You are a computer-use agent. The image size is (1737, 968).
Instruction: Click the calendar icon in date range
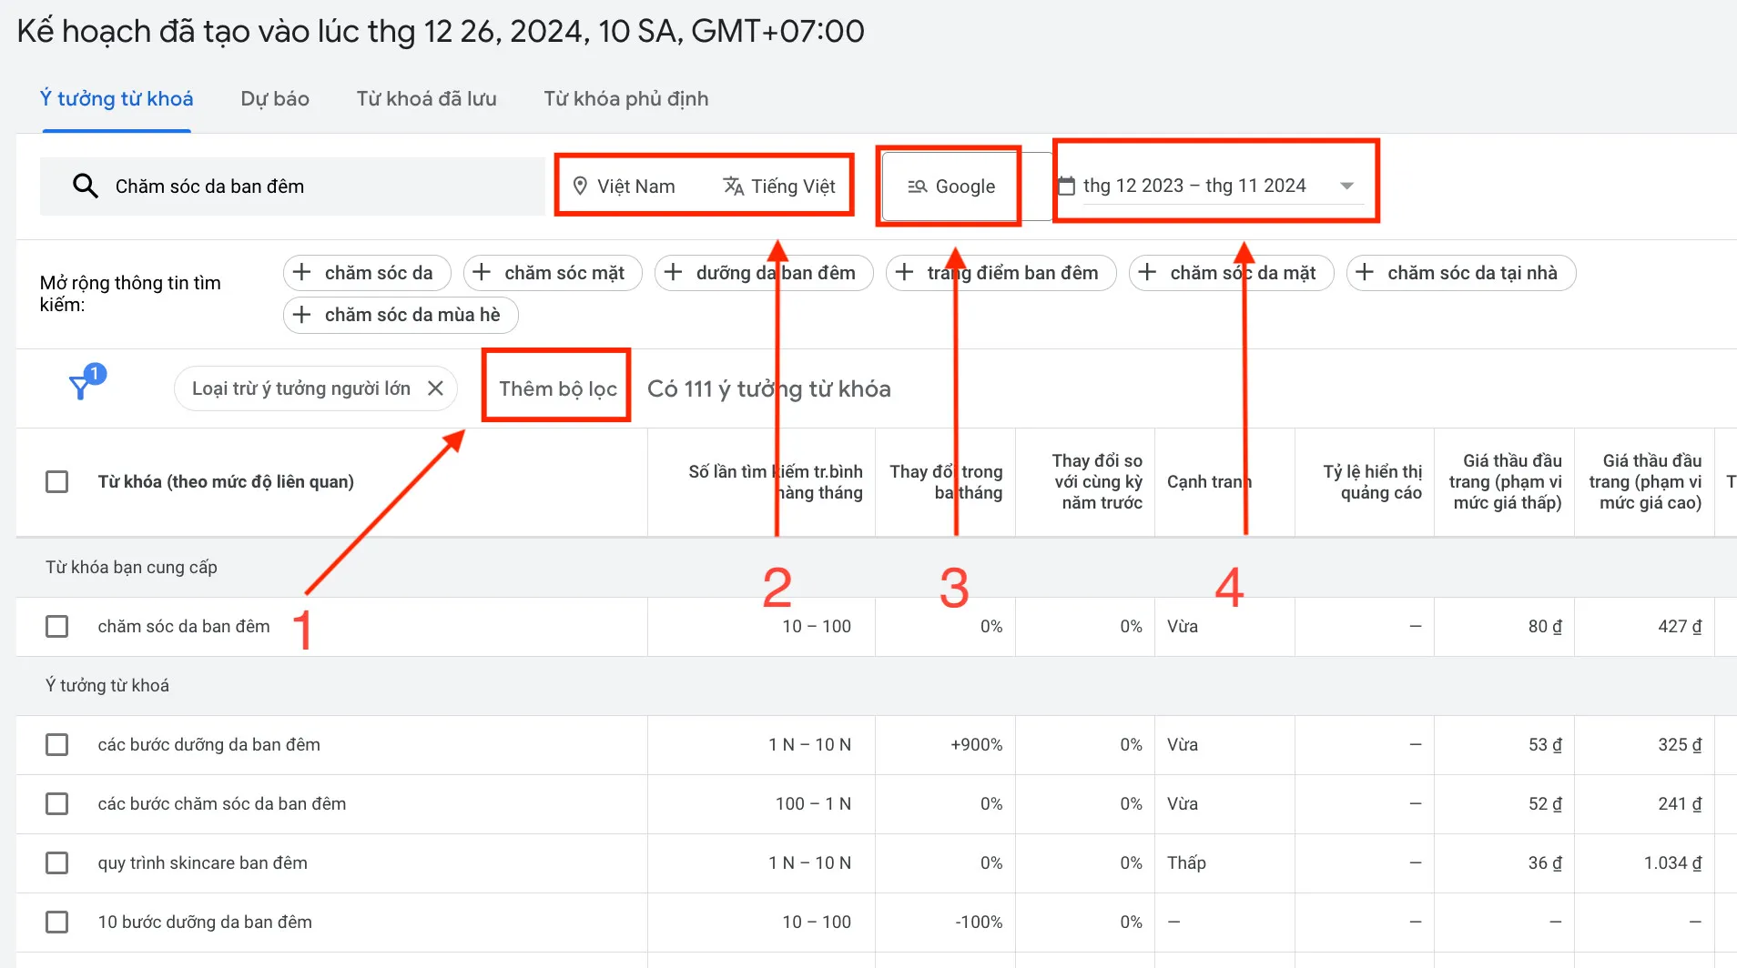point(1066,187)
